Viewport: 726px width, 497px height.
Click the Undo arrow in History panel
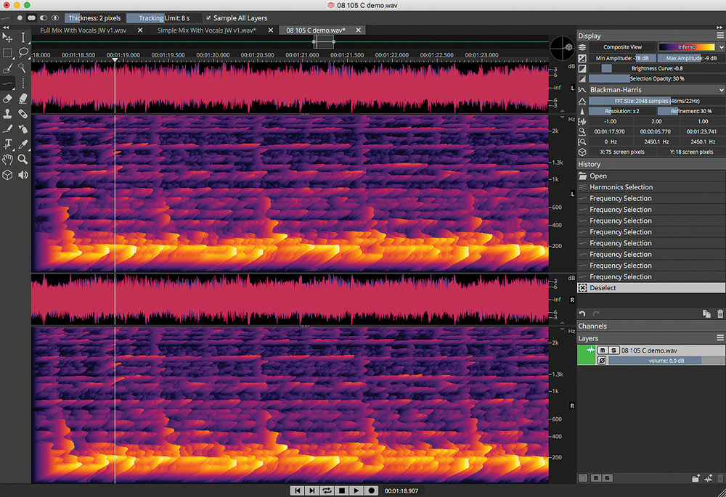(582, 313)
